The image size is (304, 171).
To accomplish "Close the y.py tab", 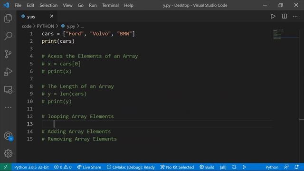I will [52, 16].
